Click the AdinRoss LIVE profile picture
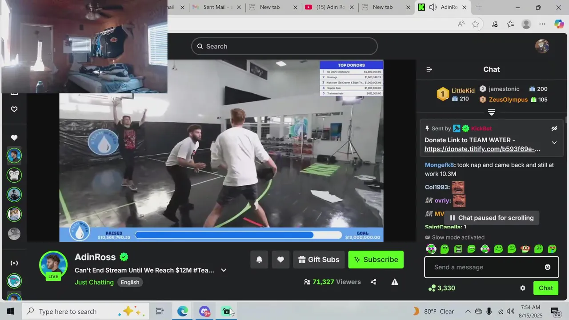The height and width of the screenshot is (320, 569). pos(53,265)
